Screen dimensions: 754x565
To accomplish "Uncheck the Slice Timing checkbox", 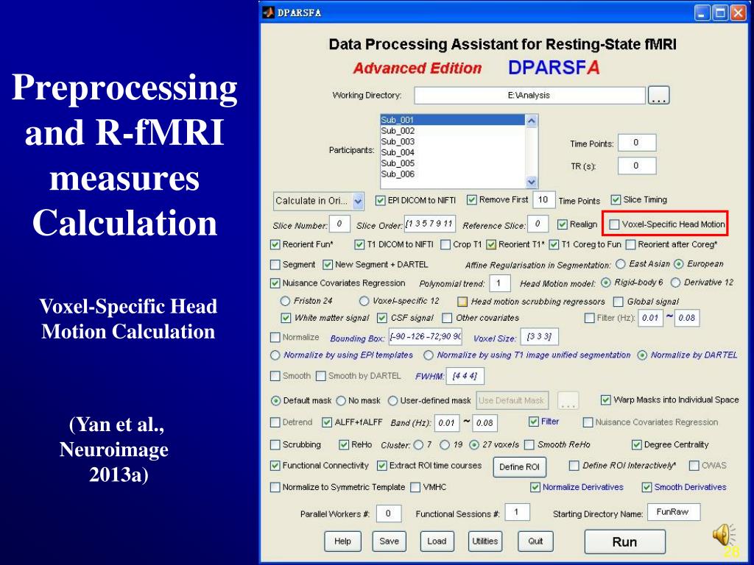I will tap(616, 200).
